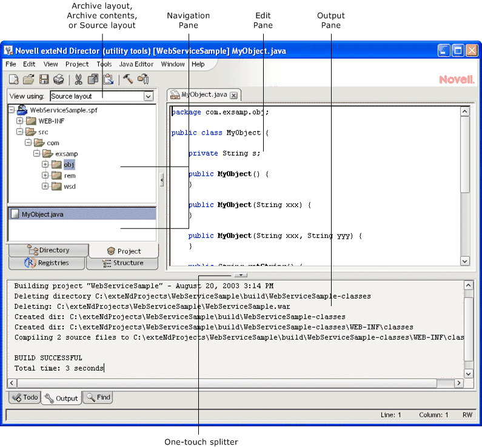The height and width of the screenshot is (447, 482).
Task: Maximize the Director window
Action: (x=458, y=50)
